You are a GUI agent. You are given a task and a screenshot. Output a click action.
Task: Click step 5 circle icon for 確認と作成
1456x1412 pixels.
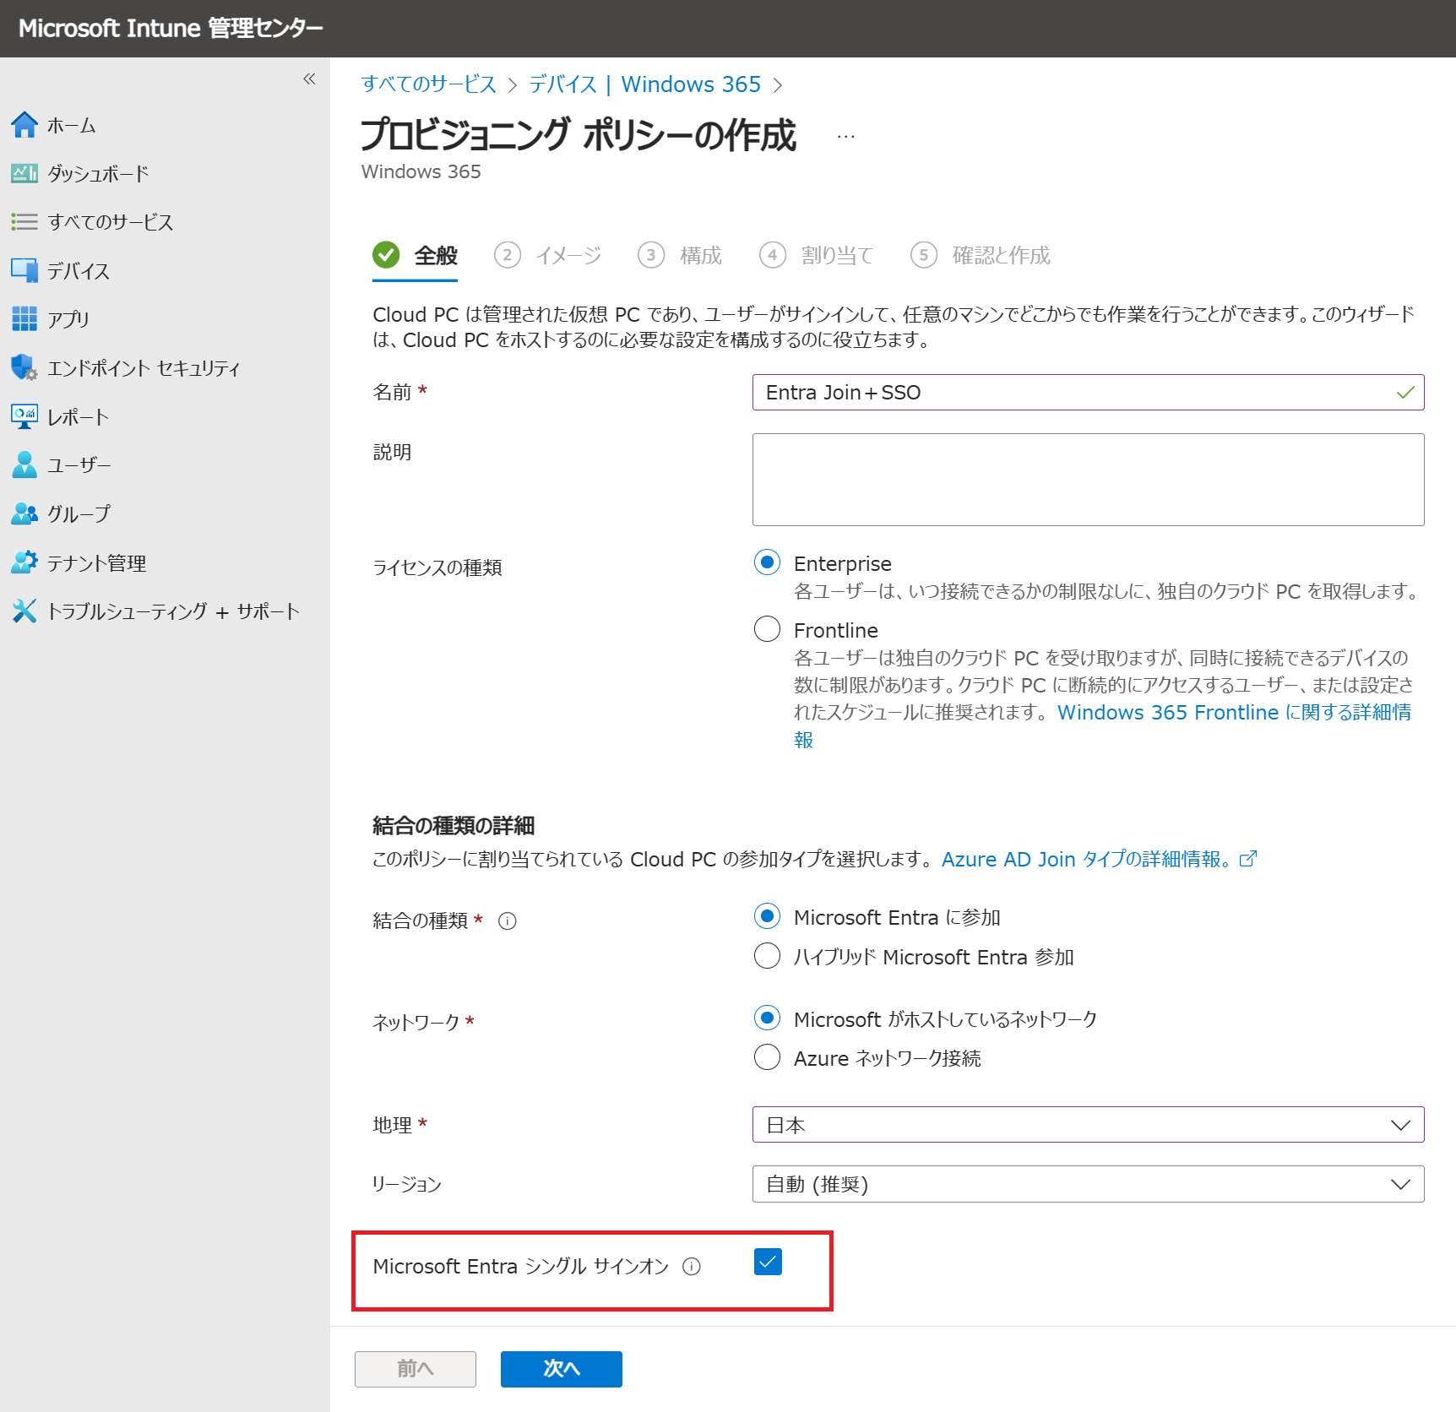[x=924, y=255]
